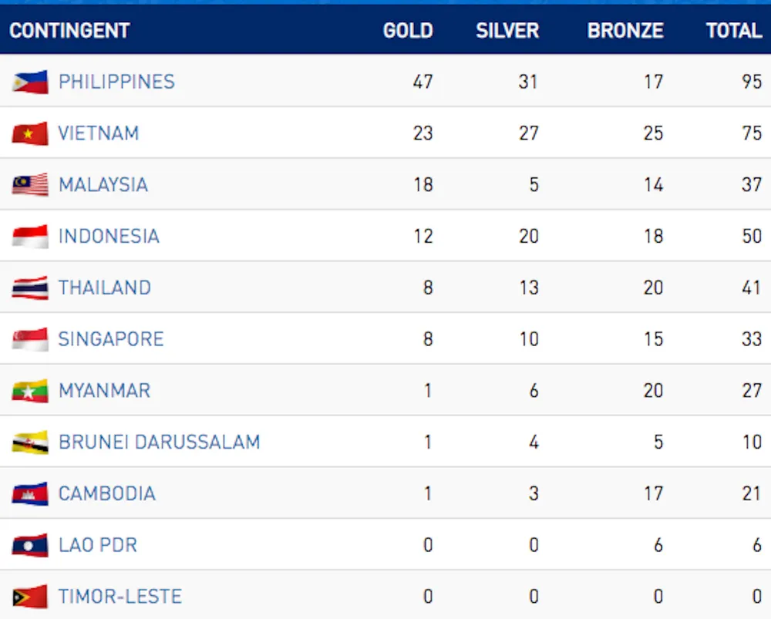
Task: Click the Philippines flag icon
Action: point(30,82)
